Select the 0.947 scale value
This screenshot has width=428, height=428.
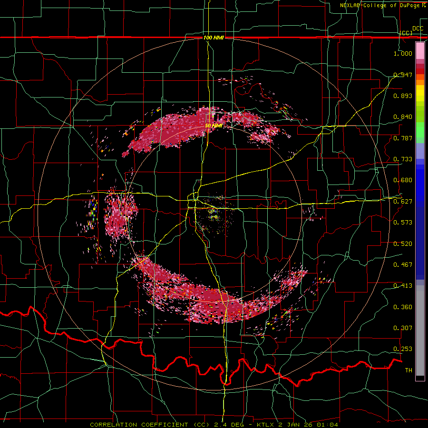point(403,75)
